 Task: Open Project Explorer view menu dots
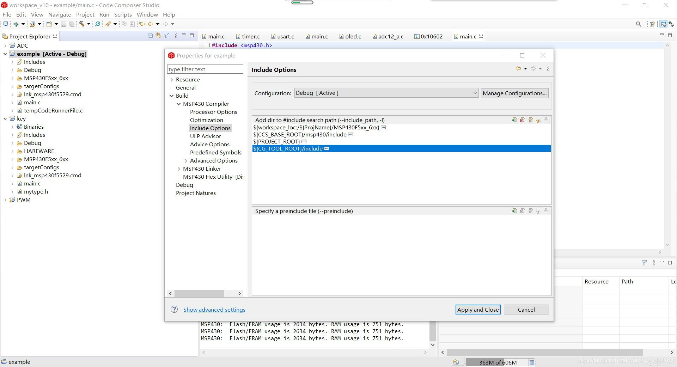pos(175,35)
